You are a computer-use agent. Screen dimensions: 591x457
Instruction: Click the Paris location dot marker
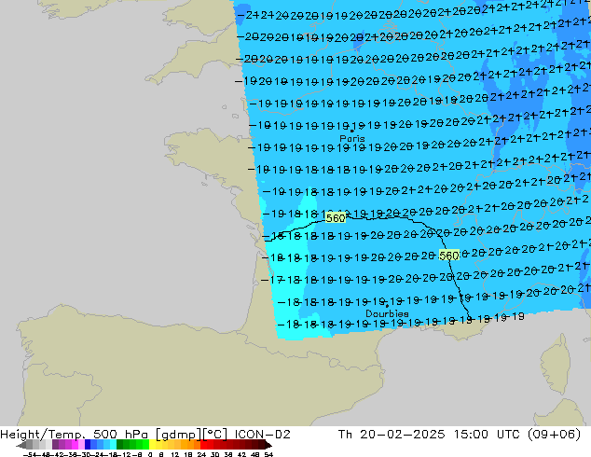[352, 131]
